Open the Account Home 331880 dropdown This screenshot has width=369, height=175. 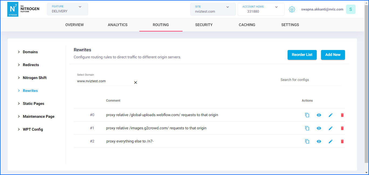pos(261,9)
